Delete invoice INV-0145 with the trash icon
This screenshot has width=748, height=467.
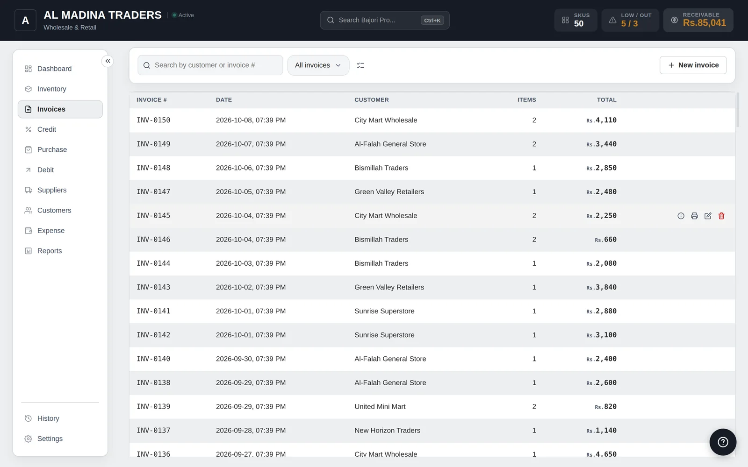click(721, 216)
